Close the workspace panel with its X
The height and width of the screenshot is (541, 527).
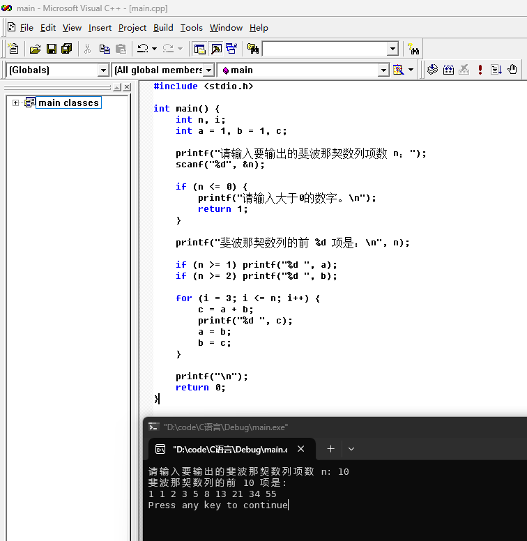coord(128,87)
